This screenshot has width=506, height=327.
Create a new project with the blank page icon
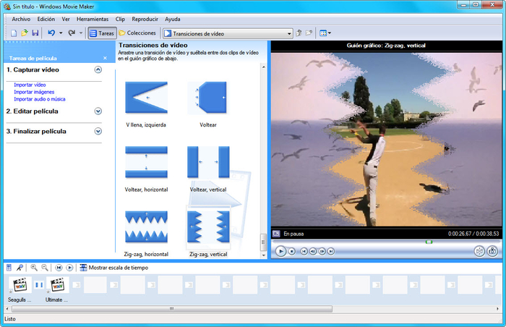14,33
